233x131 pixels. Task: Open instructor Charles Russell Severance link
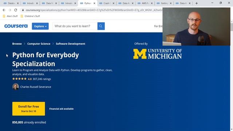coord(36,87)
